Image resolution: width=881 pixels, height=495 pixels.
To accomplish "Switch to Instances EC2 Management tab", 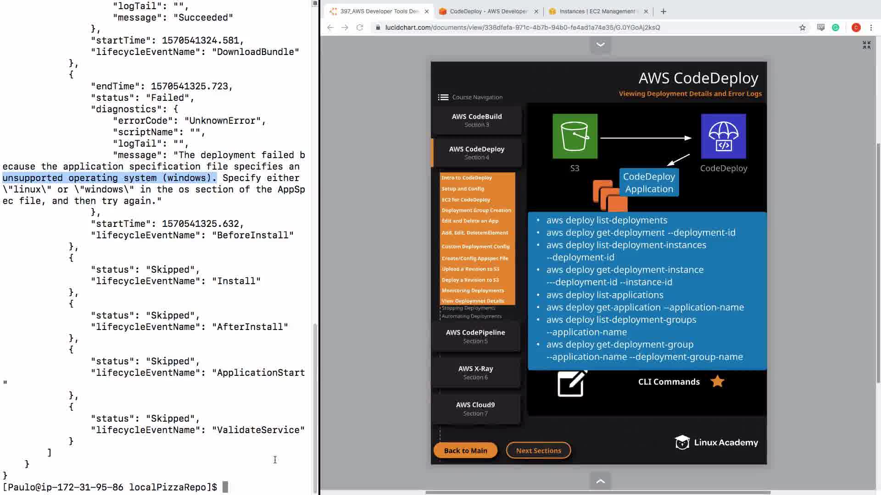I will [597, 11].
